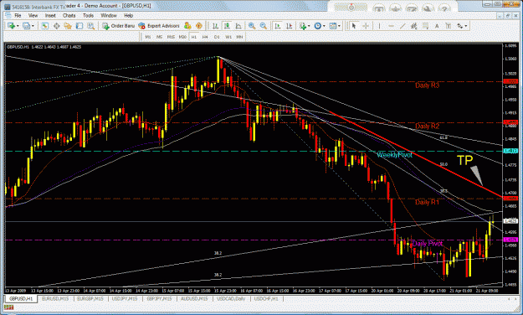Viewport: 523px width, 315px height.
Task: Select the Cursor arrow tool
Action: pyautogui.click(x=354, y=26)
